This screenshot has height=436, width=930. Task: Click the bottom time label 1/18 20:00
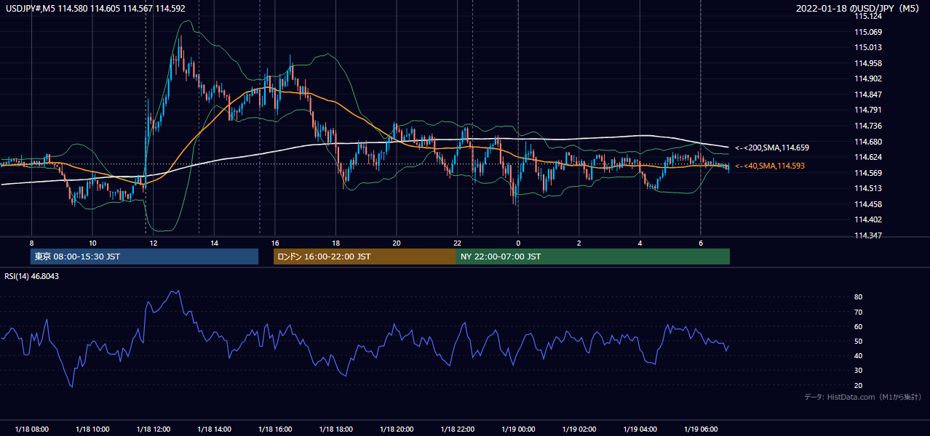(397, 429)
